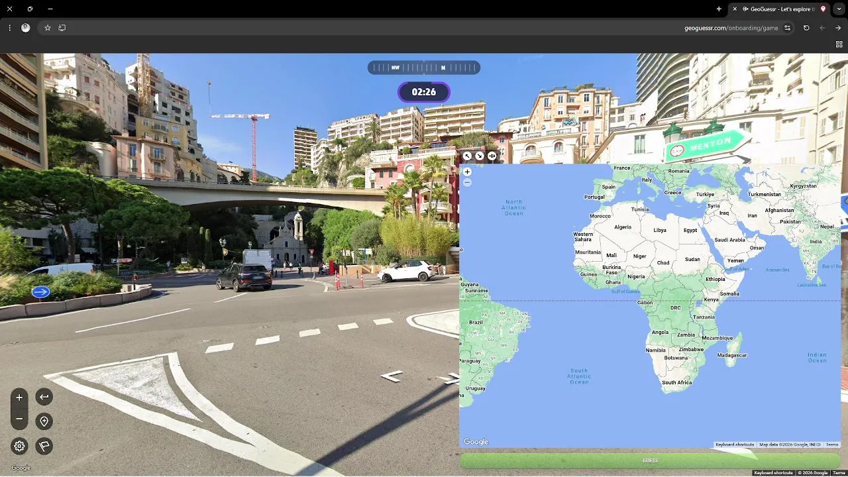Click on Libya on the map
Image resolution: width=848 pixels, height=477 pixels.
click(x=660, y=230)
